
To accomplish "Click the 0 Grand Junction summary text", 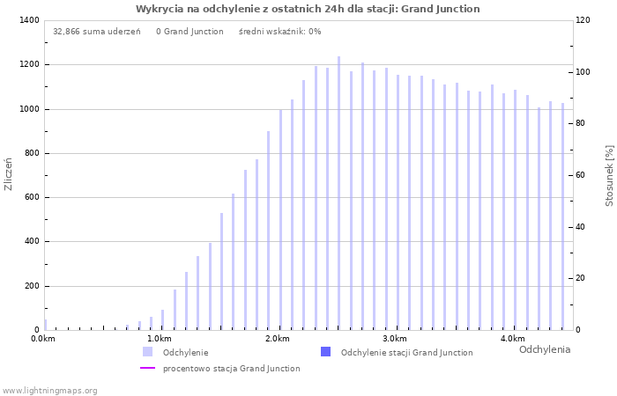I will (x=189, y=31).
